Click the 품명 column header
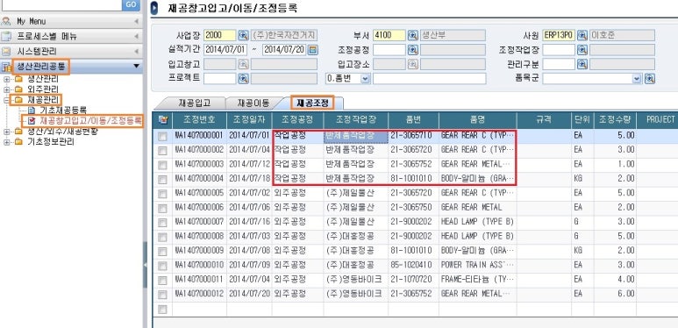This screenshot has width=678, height=328. pyautogui.click(x=478, y=119)
